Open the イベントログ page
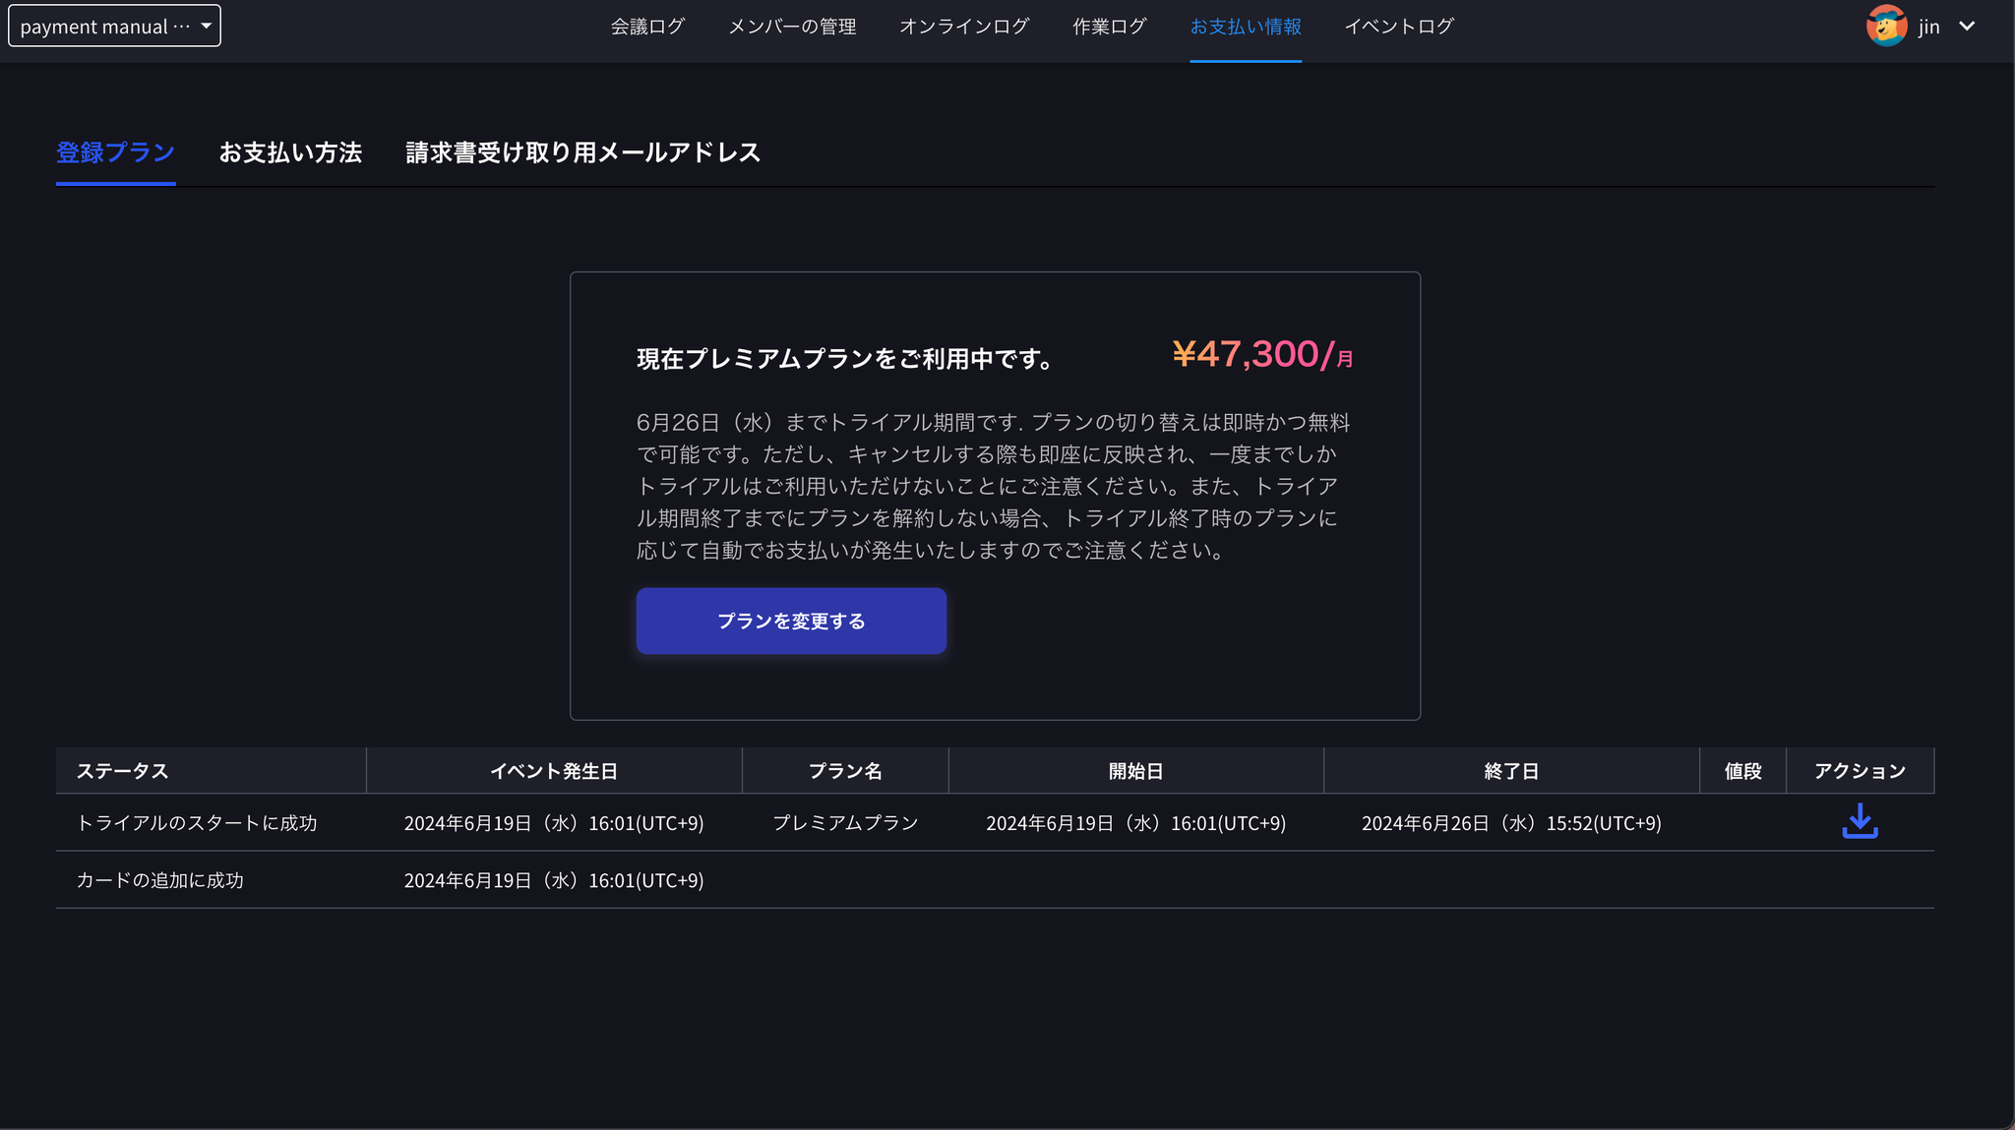Image resolution: width=2015 pixels, height=1130 pixels. pyautogui.click(x=1399, y=26)
